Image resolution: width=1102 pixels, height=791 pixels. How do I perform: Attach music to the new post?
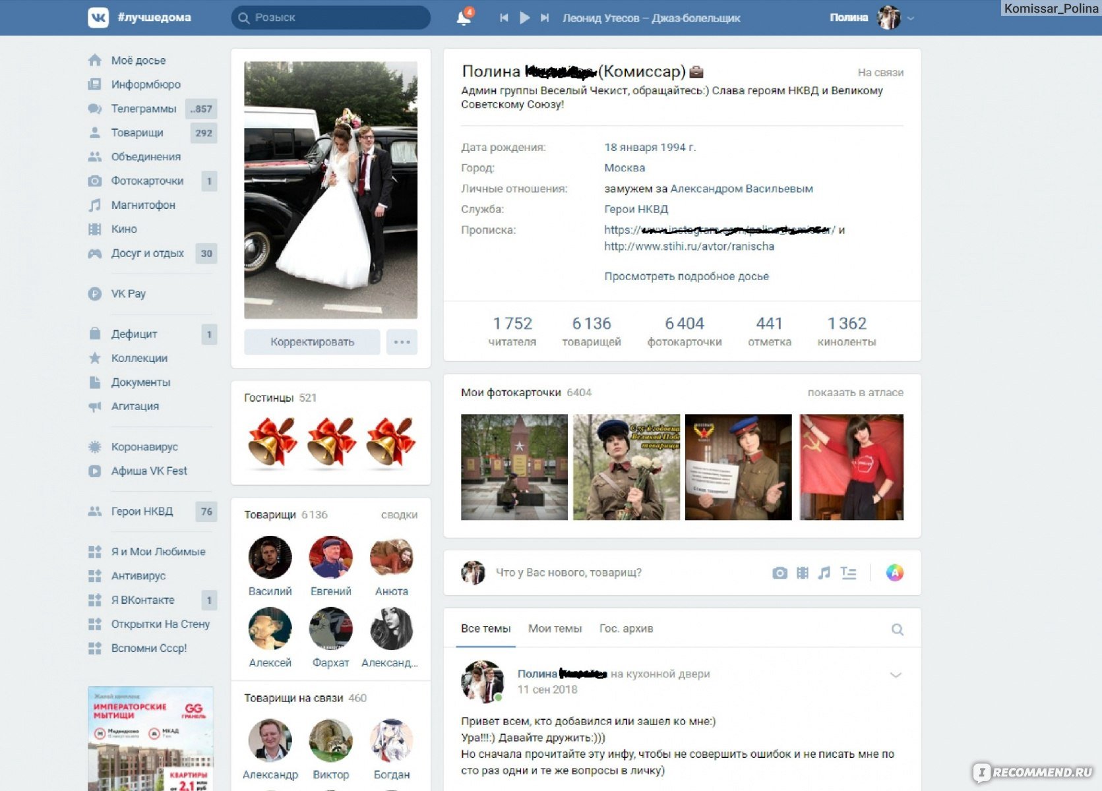point(824,573)
